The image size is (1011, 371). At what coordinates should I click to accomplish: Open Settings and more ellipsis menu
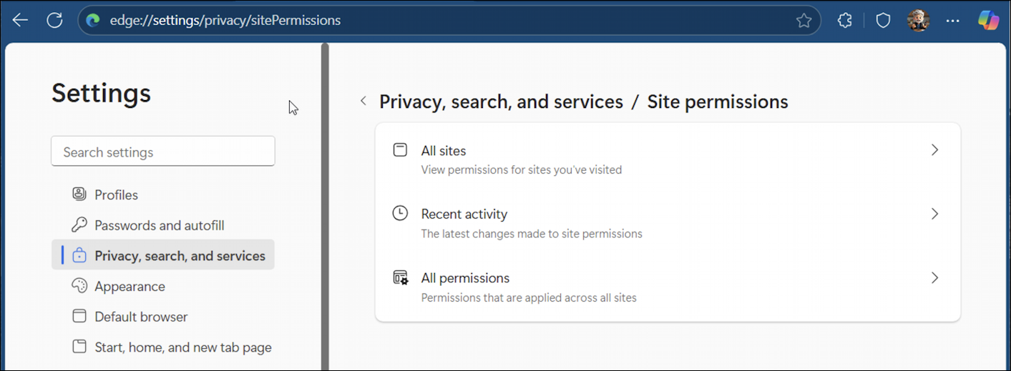pyautogui.click(x=952, y=21)
